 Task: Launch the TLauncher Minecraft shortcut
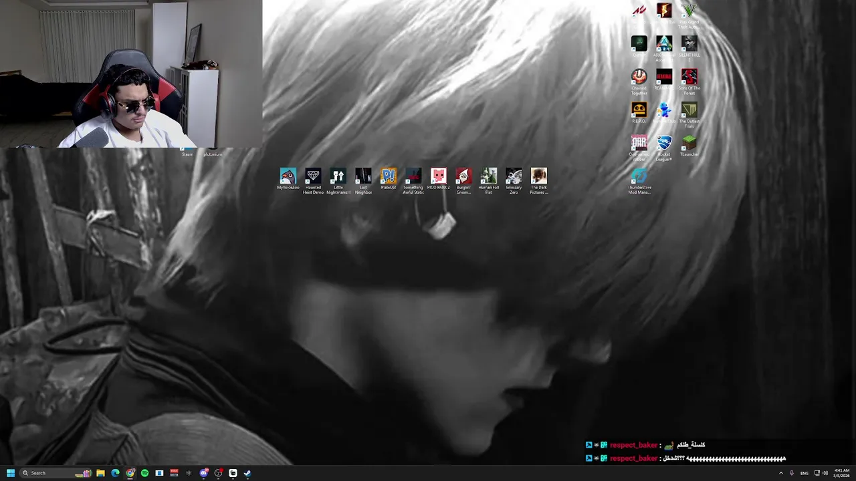click(x=689, y=146)
